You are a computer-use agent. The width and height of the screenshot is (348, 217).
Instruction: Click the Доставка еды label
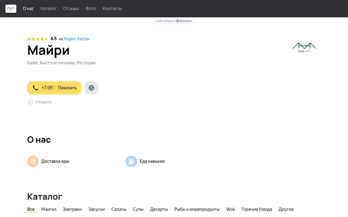point(55,161)
